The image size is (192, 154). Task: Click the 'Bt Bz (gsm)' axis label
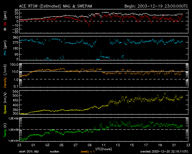point(5,21)
